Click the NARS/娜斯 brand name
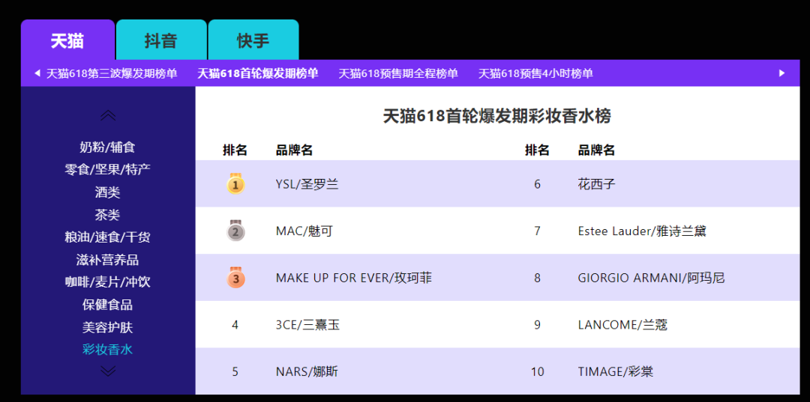 307,371
